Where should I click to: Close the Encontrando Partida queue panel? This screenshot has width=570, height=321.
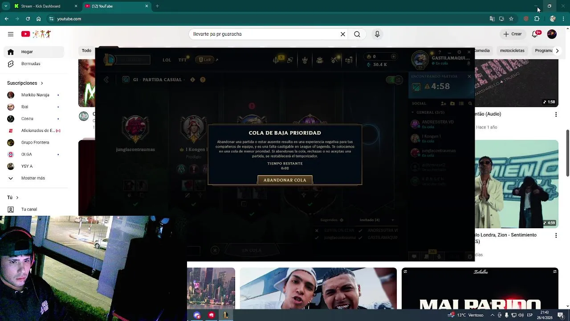469,76
